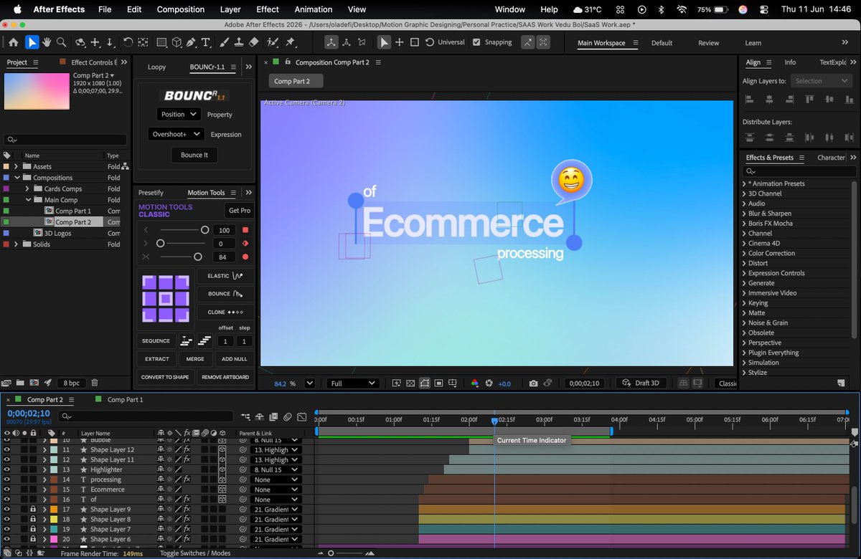Viewport: 861px width, 559px height.
Task: Select the Rotation tool
Action: [x=128, y=42]
